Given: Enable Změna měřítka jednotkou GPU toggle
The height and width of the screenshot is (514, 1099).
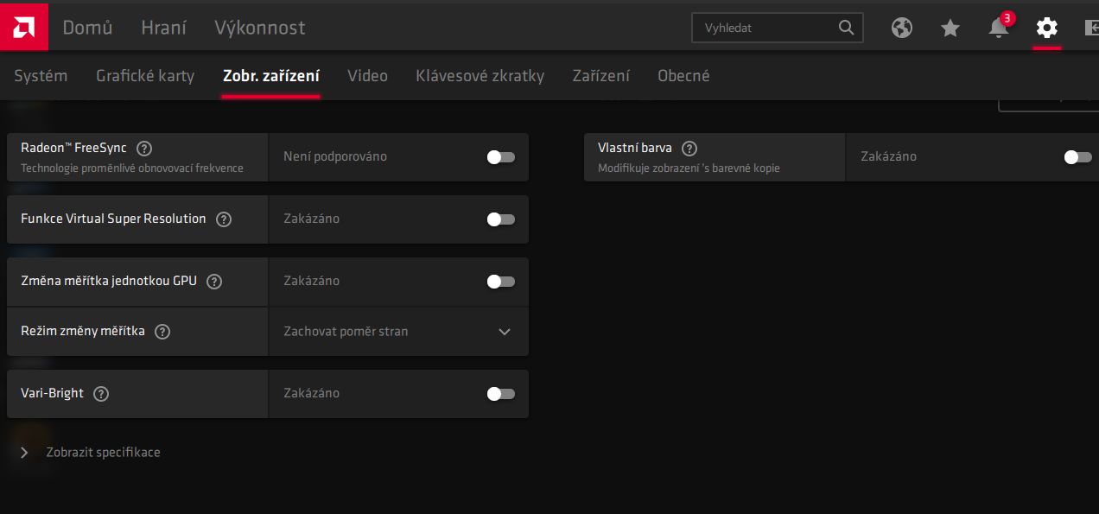Looking at the screenshot, I should click(x=501, y=282).
